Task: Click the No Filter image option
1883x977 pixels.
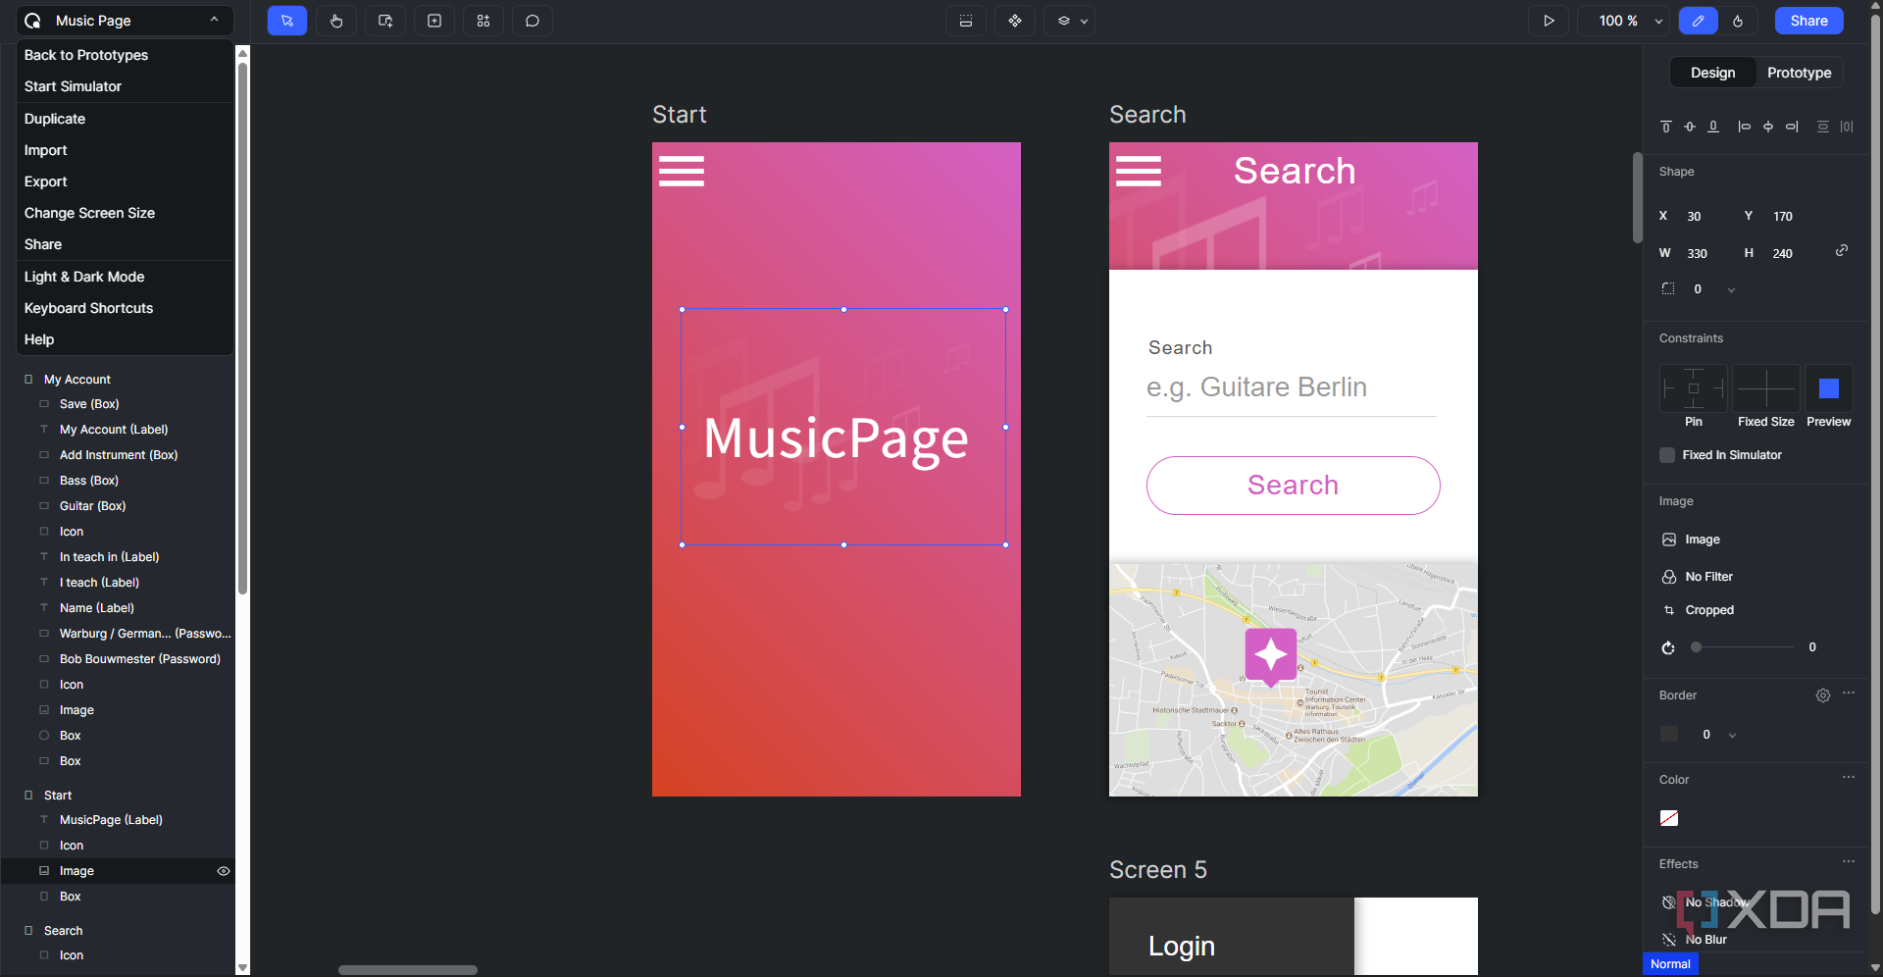Action: [1708, 577]
